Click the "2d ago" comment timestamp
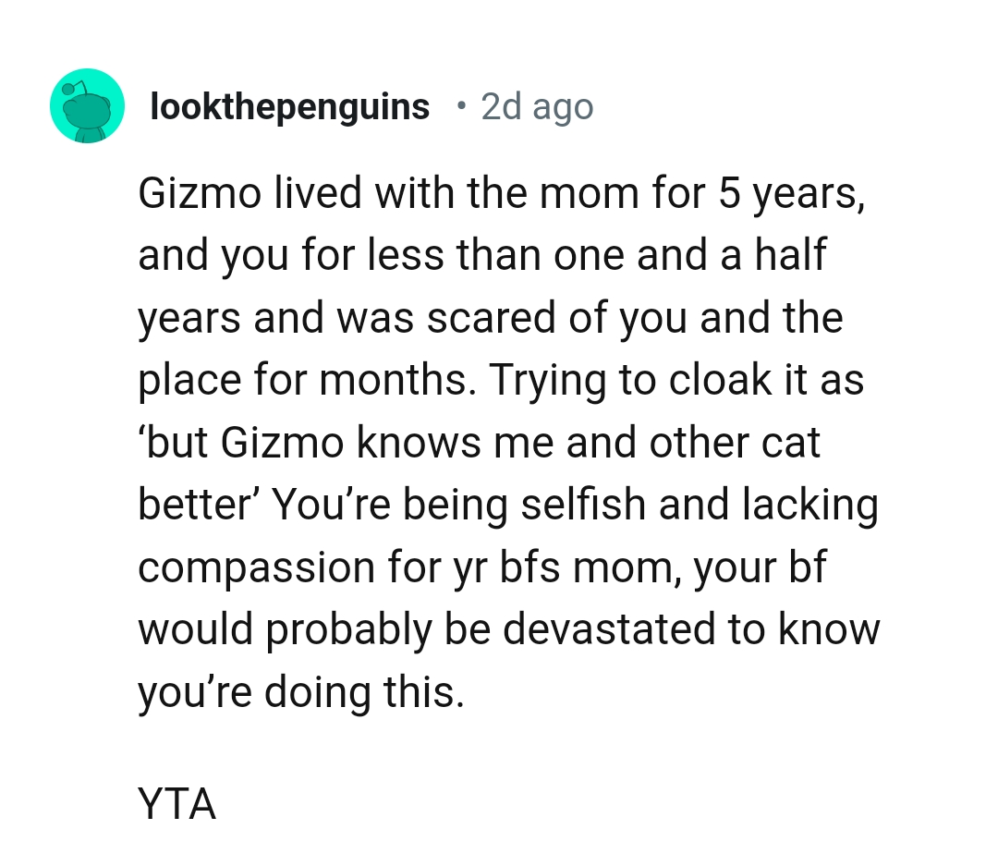 pyautogui.click(x=537, y=107)
